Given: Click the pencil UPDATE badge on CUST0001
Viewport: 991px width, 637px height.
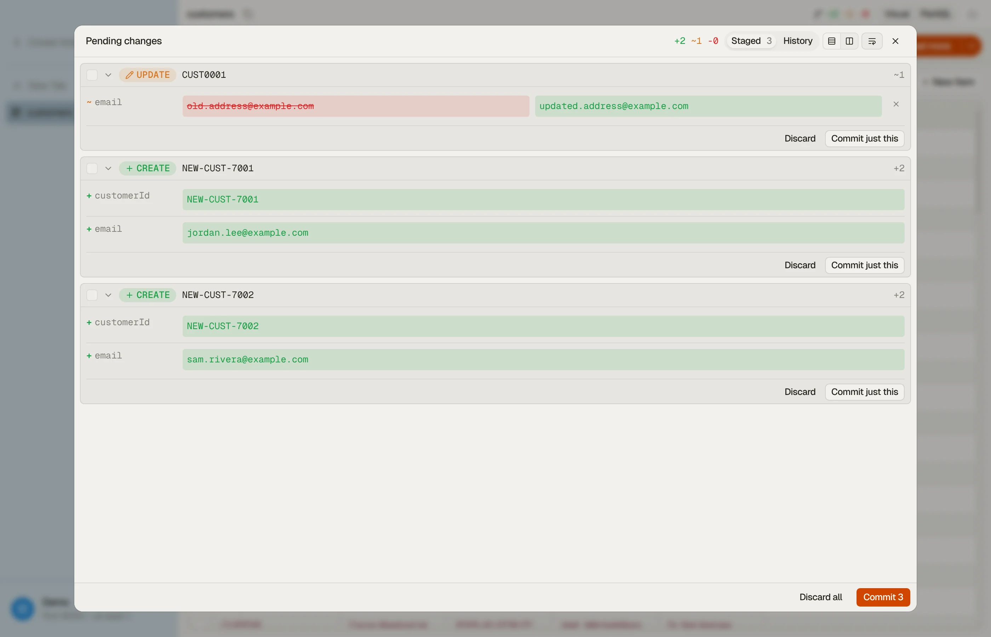Looking at the screenshot, I should point(148,75).
